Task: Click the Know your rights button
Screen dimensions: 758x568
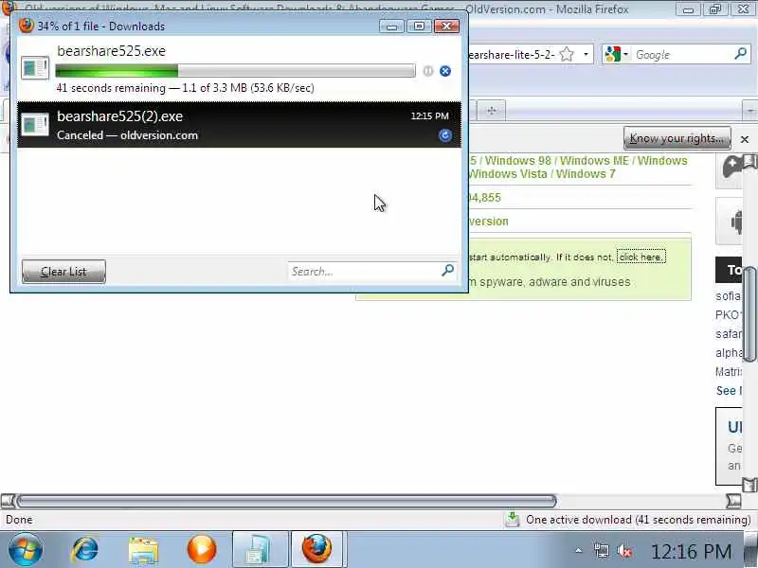Action: (677, 138)
